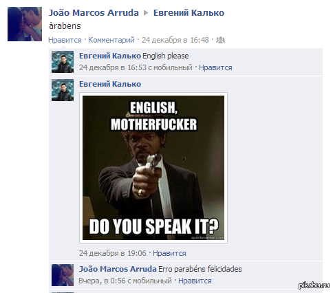Image resolution: width=333 pixels, height=293 pixels.
Task: Open timestamp 24 декабря в 19:06
Action: pyautogui.click(x=113, y=253)
